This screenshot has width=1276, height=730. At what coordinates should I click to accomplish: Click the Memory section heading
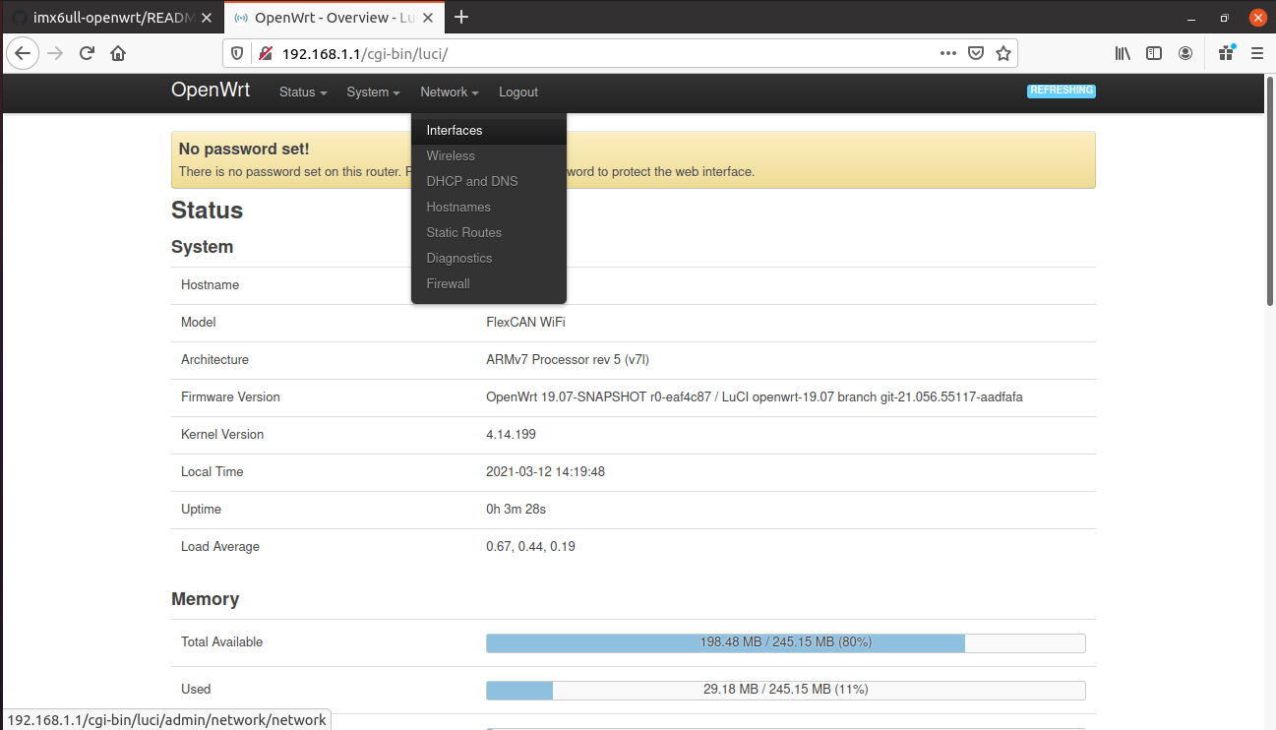(205, 599)
